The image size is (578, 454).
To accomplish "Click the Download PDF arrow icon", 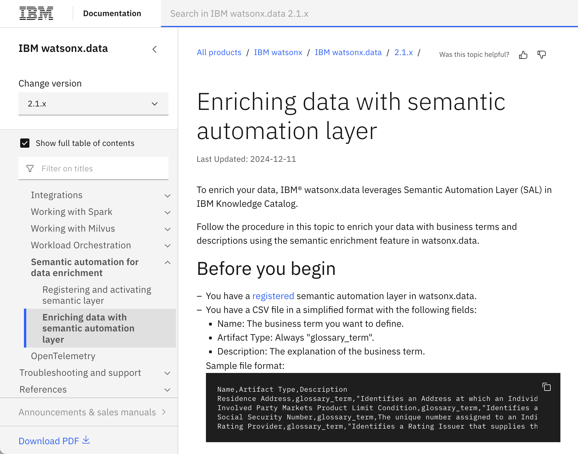I will click(86, 440).
